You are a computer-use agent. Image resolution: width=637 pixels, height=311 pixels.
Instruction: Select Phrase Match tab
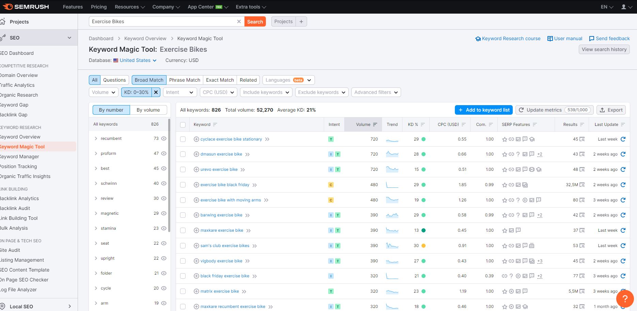tap(185, 80)
